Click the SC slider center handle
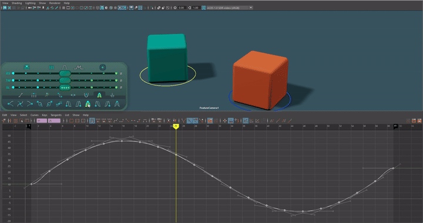This screenshot has width=423, height=223. (65, 87)
